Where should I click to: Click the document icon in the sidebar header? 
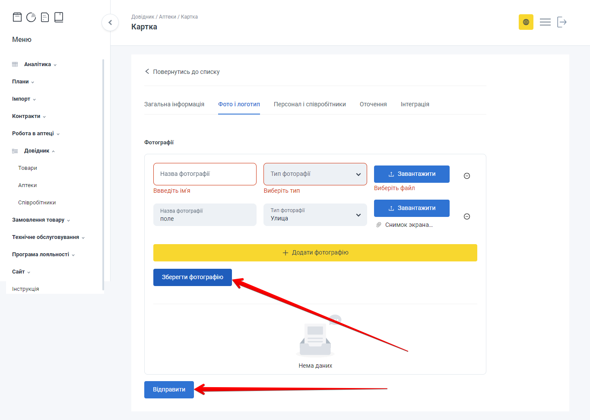point(45,17)
